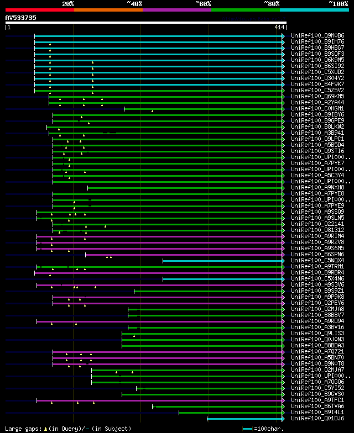
Task: Select the label UniRef100_B9I4L1
Action: click(x=317, y=412)
